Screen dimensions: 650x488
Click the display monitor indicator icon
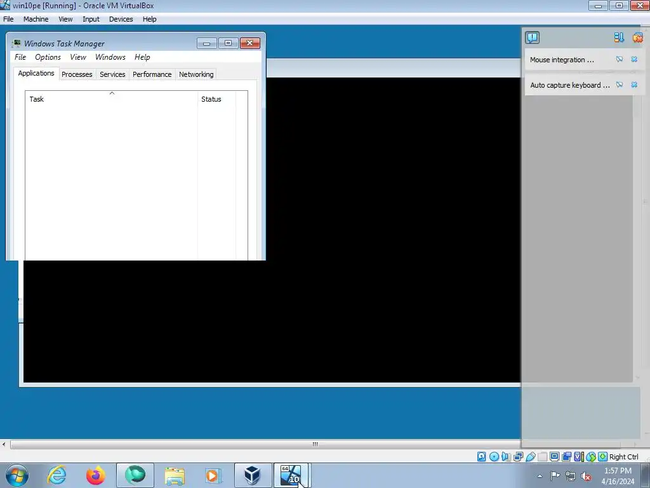pyautogui.click(x=554, y=457)
